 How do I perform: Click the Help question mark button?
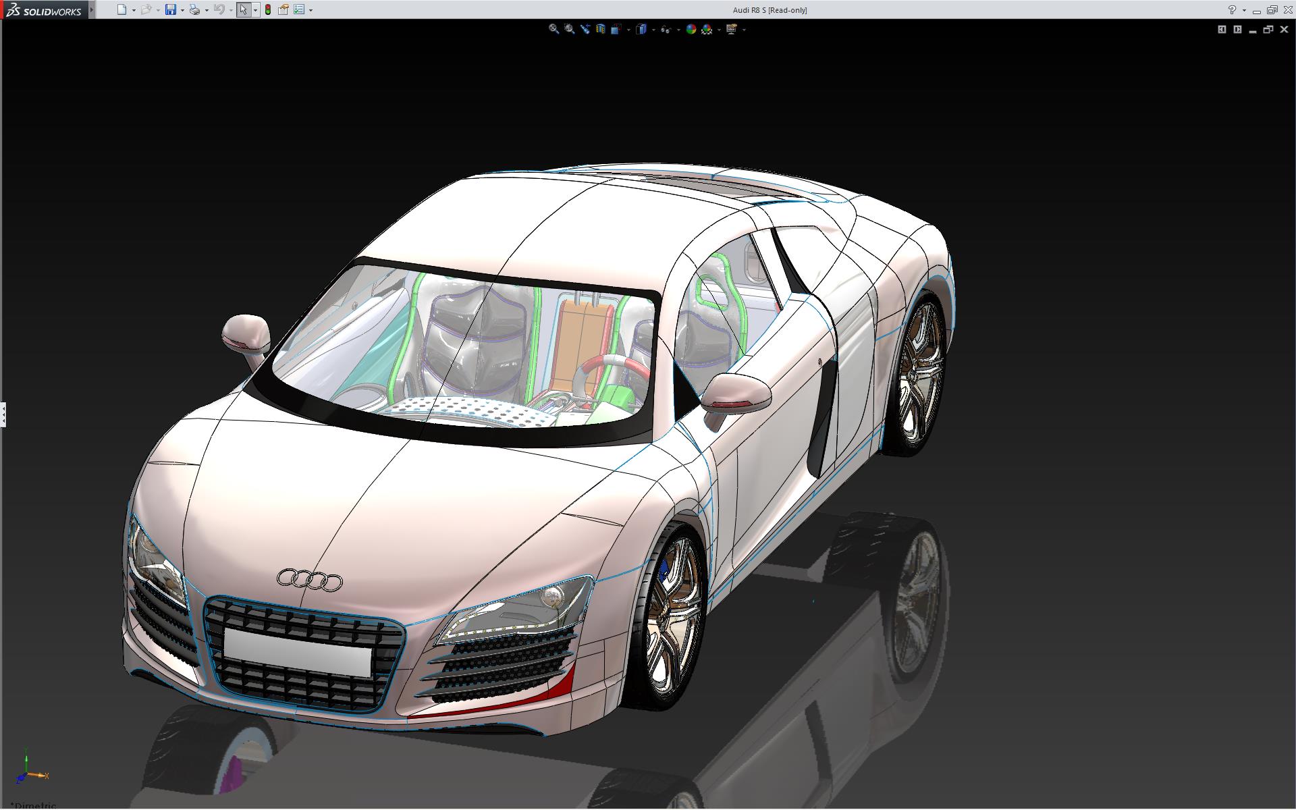click(x=1232, y=9)
